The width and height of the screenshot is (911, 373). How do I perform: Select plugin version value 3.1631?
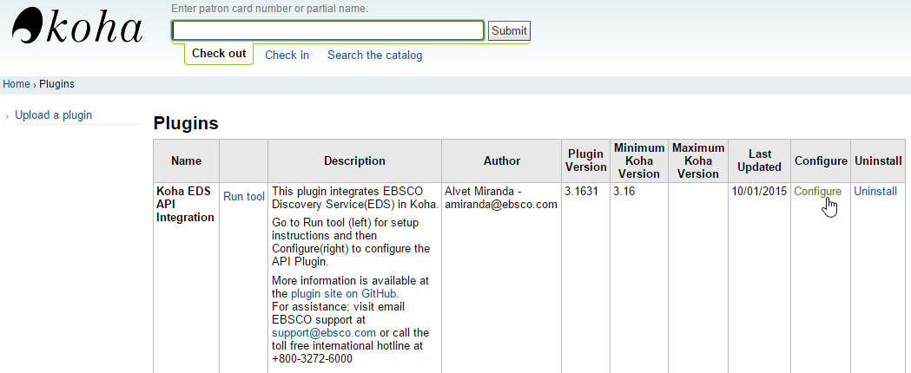pyautogui.click(x=582, y=192)
